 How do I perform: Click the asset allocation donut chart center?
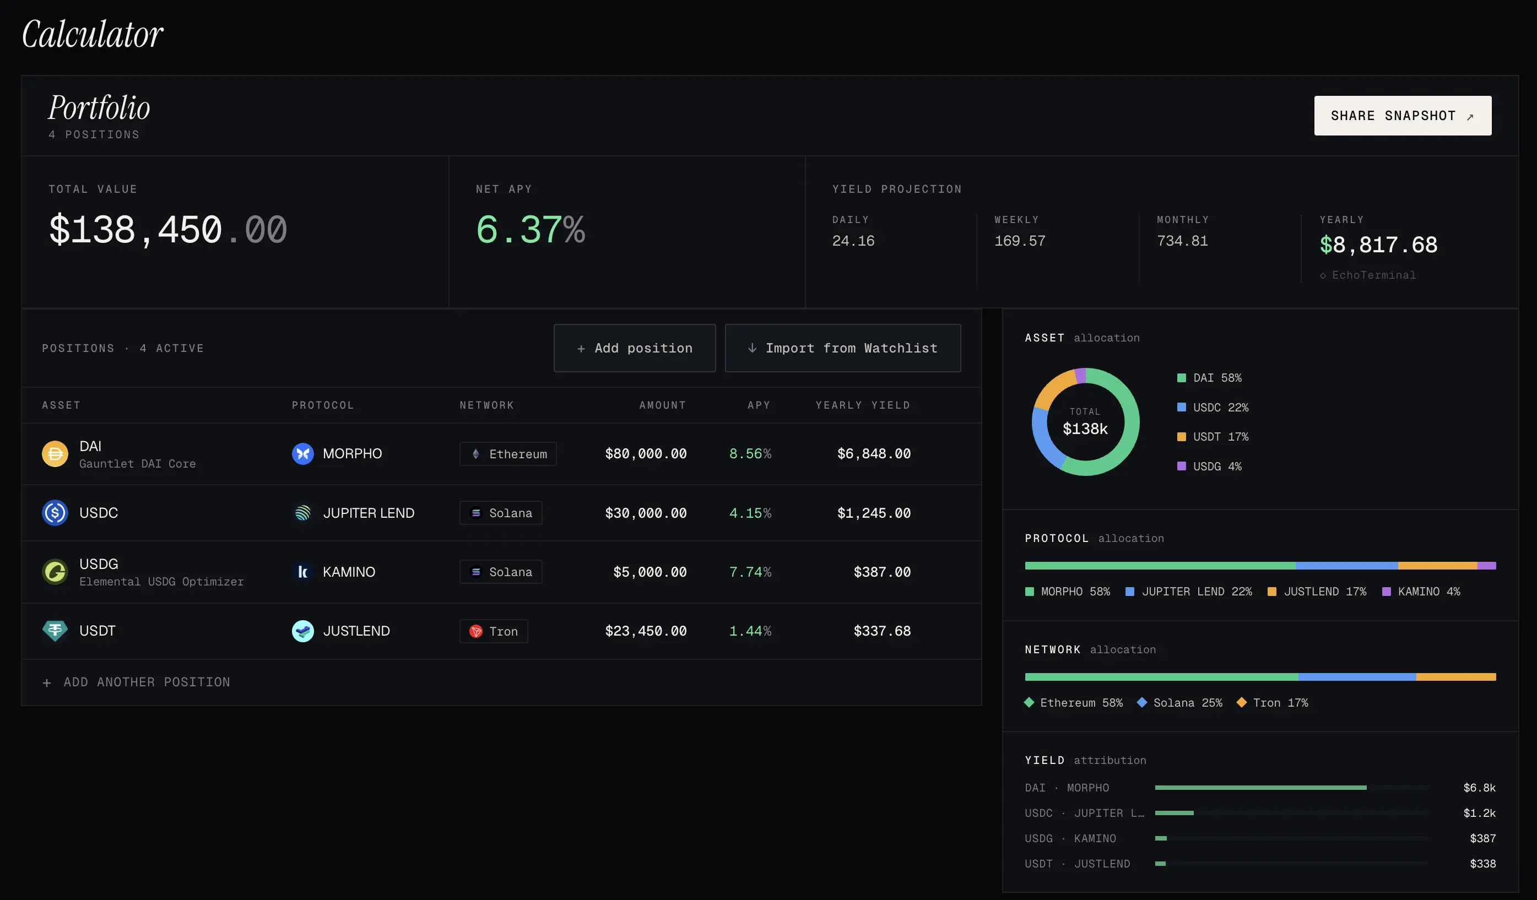click(x=1086, y=422)
